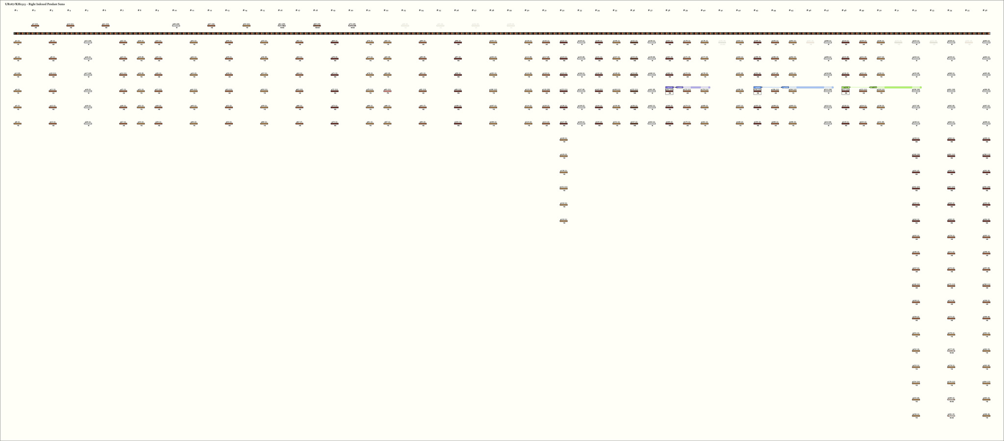Screen dimensions: 1004x441
Task: Click the first pendant cord p1 in column 1
Action: (x=18, y=43)
